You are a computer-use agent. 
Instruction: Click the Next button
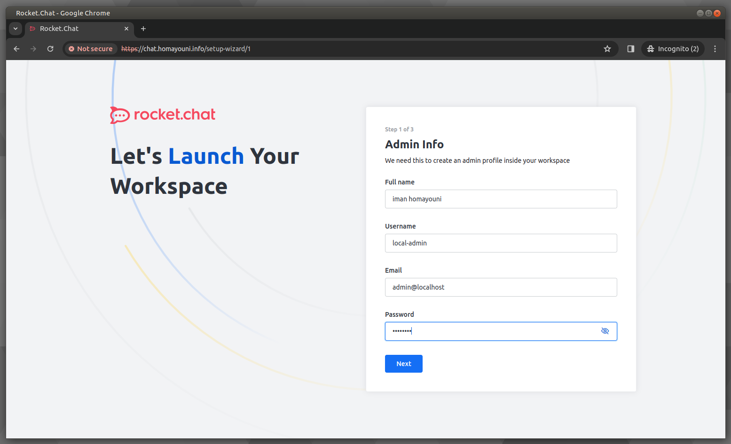click(x=403, y=364)
